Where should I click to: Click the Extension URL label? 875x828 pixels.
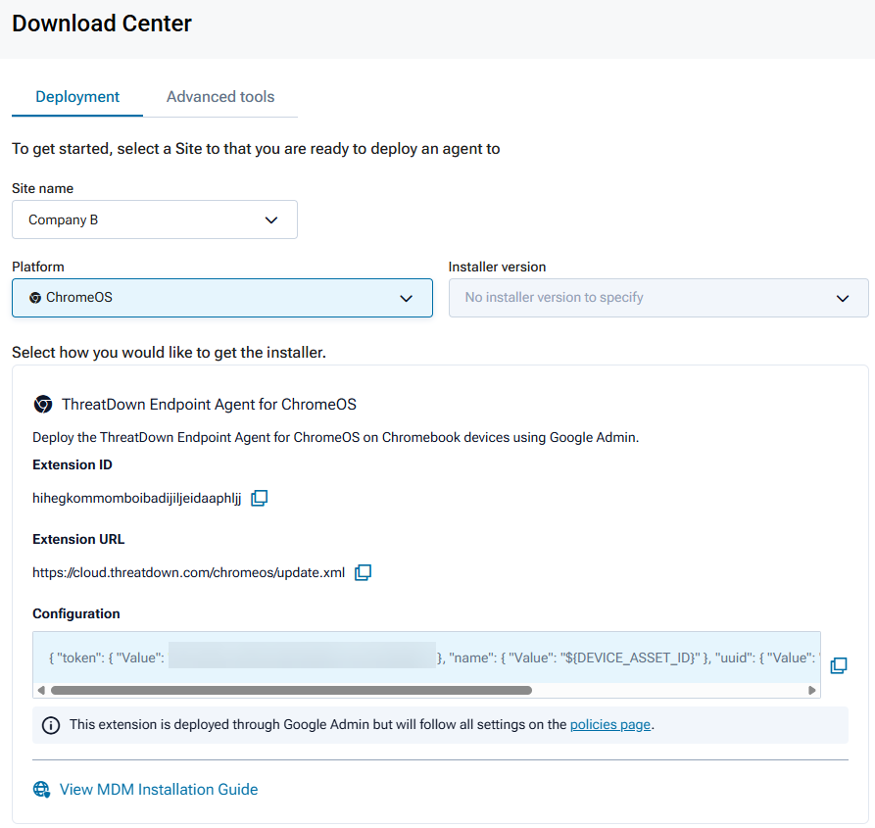(78, 539)
